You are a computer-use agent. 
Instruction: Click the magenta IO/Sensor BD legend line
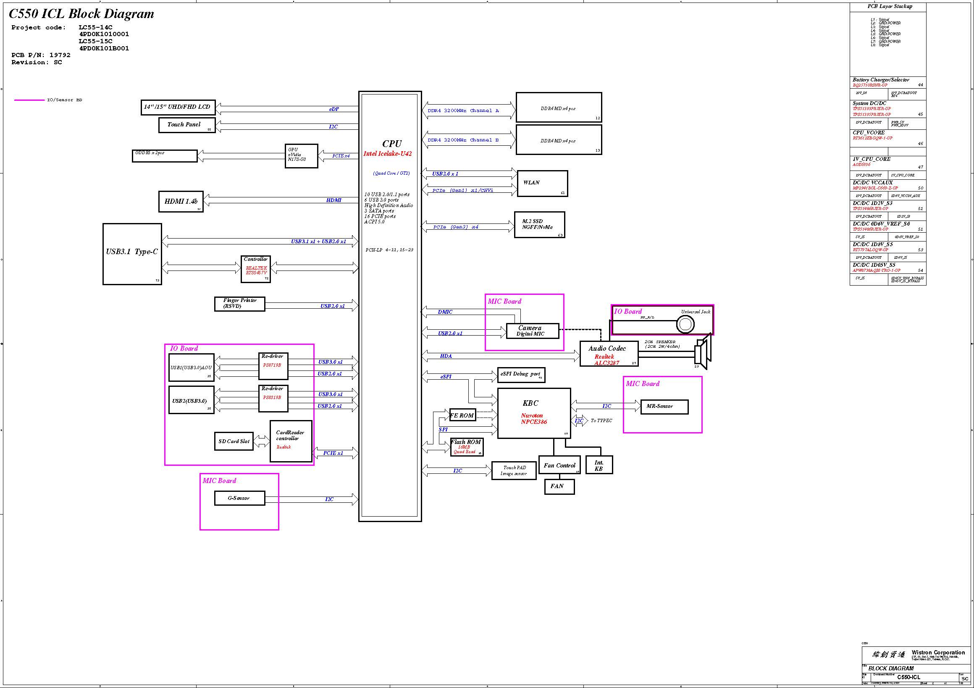(29, 100)
